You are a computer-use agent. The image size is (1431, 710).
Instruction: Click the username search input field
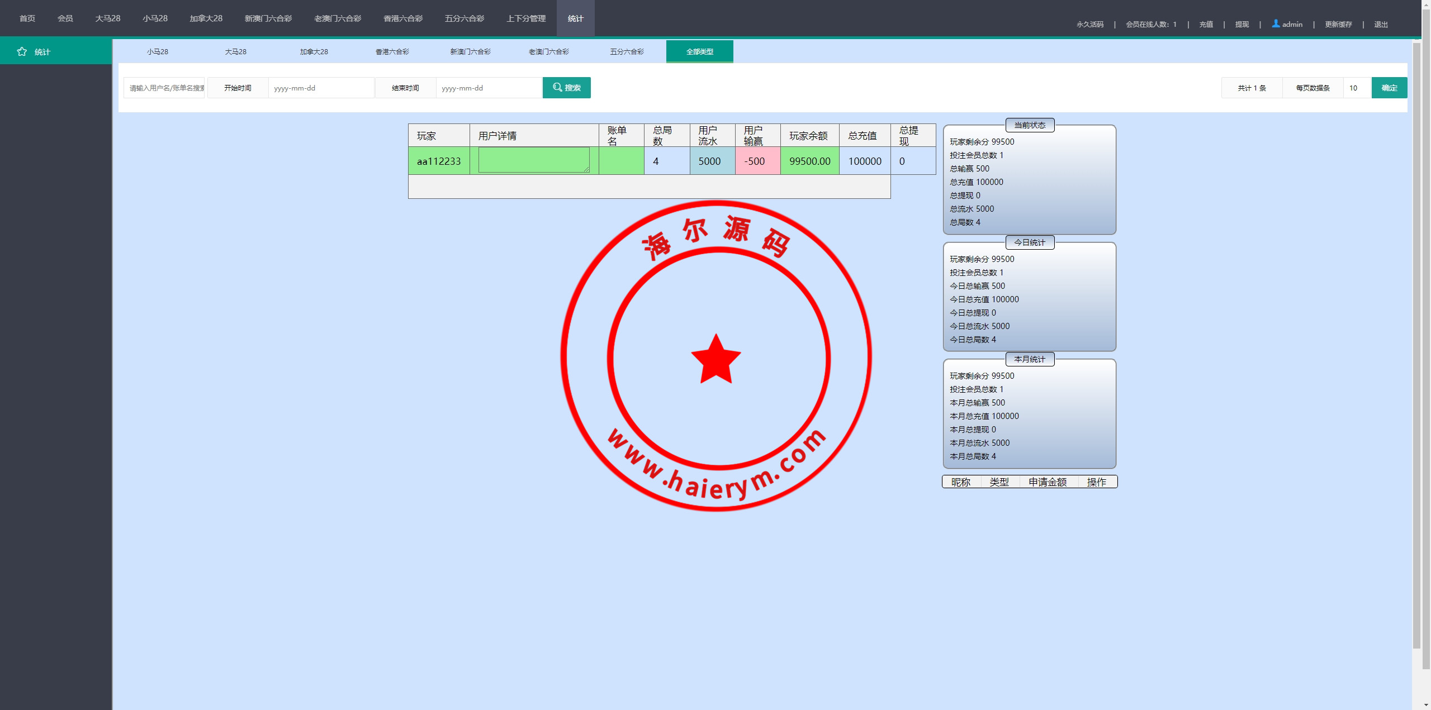[164, 88]
